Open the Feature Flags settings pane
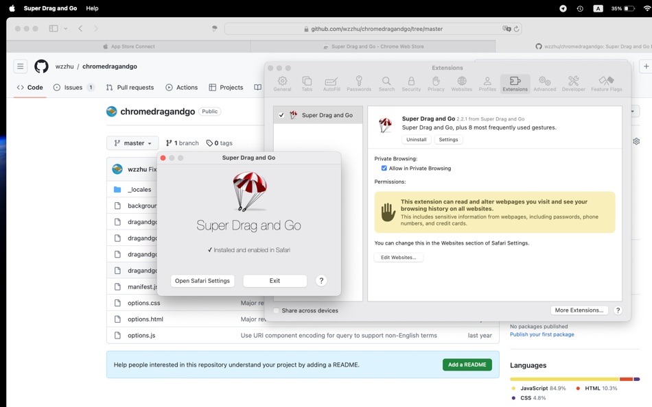Viewport: 652px width, 407px height. [x=606, y=84]
